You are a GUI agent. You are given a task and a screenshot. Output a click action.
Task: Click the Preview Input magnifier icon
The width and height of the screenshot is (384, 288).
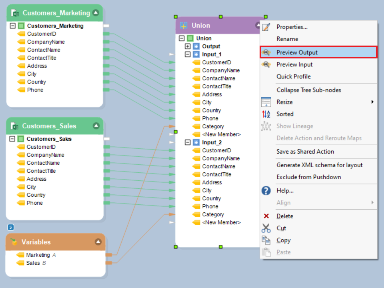266,64
